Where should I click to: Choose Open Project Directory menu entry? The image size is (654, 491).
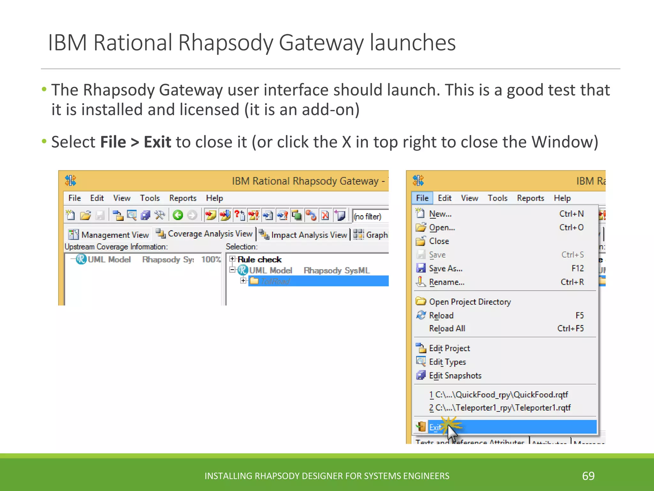click(505, 302)
